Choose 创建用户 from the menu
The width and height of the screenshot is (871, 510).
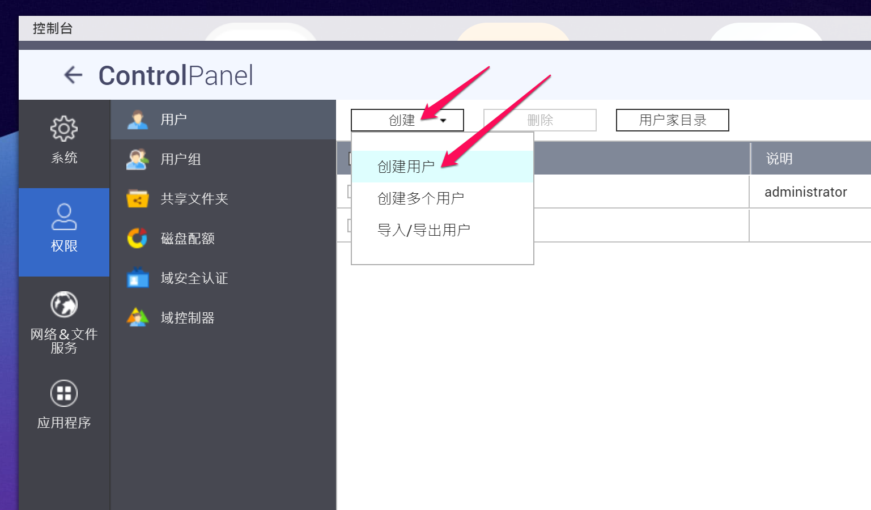click(x=443, y=167)
